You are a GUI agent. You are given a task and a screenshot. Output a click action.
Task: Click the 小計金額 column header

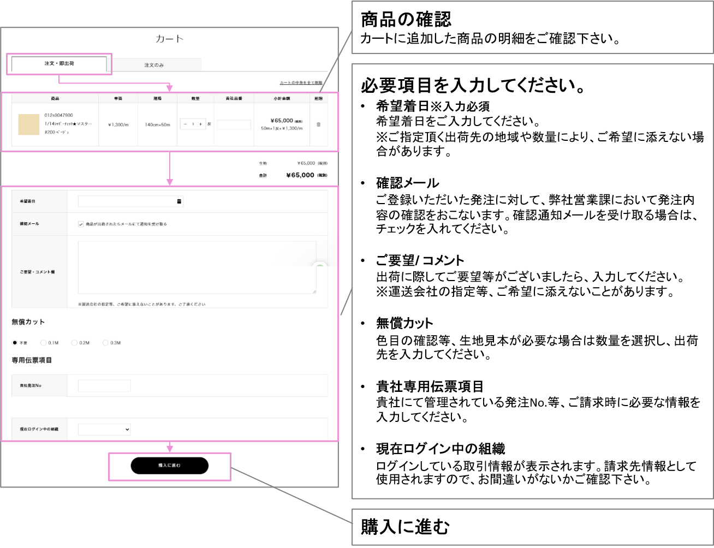pyautogui.click(x=282, y=99)
